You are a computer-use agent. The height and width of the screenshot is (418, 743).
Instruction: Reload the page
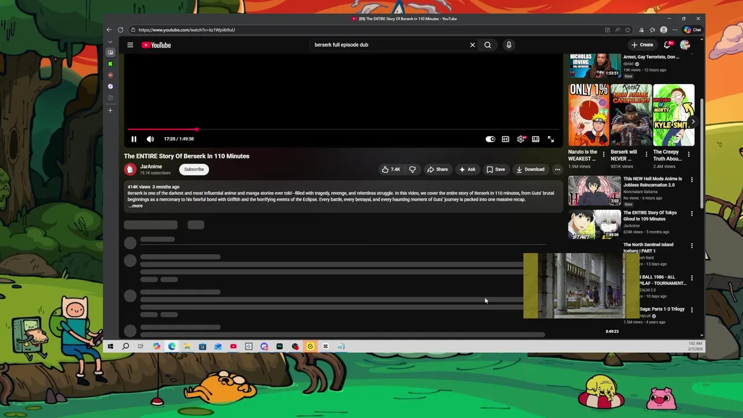pyautogui.click(x=120, y=30)
